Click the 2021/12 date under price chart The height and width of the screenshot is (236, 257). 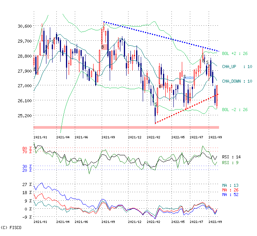(x=135, y=137)
